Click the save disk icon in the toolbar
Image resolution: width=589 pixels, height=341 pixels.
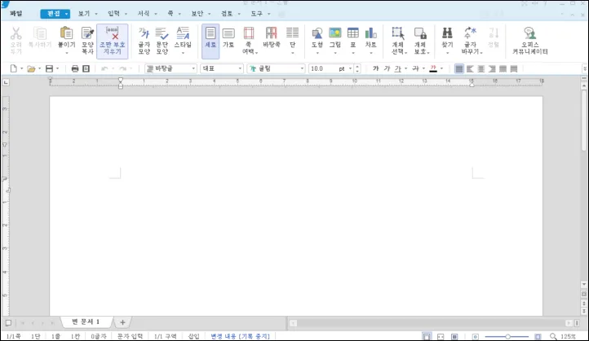[x=49, y=68]
